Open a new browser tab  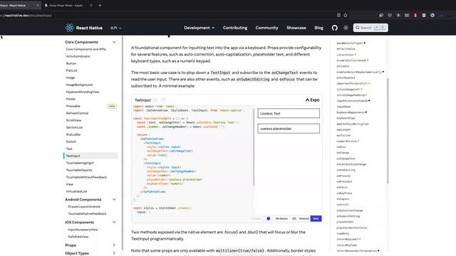click(100, 5)
